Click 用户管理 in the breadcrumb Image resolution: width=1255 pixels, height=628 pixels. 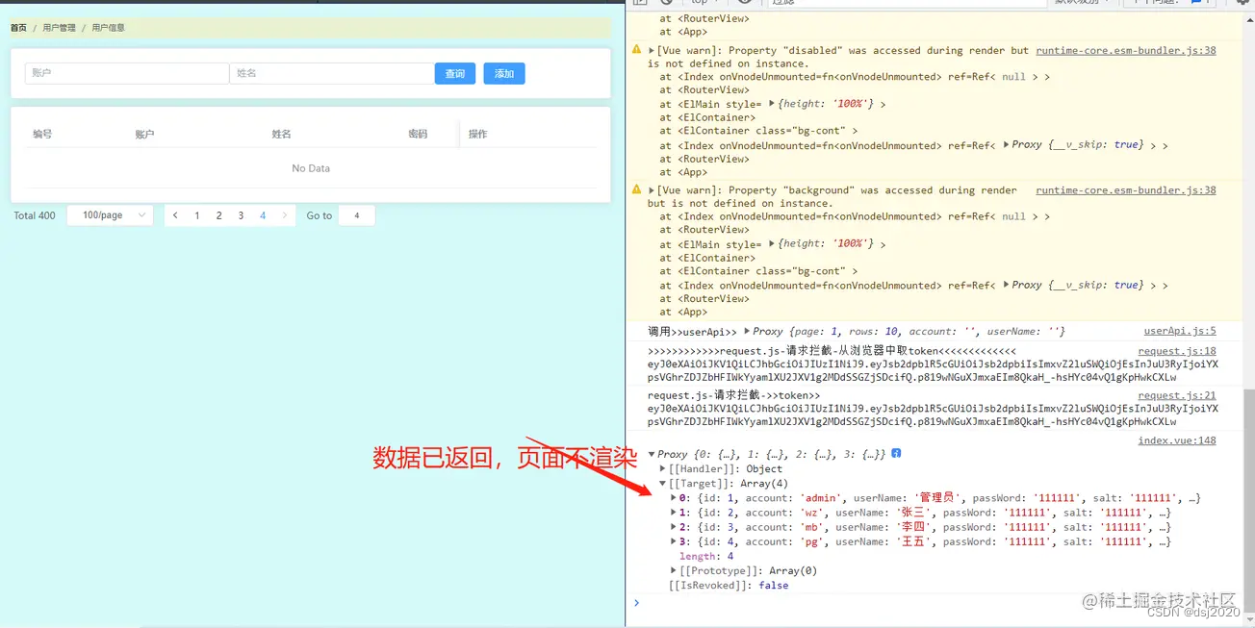pos(59,28)
